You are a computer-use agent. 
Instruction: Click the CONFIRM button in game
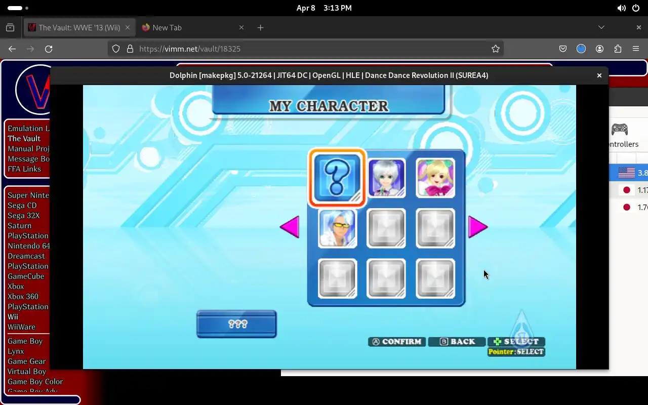(397, 342)
